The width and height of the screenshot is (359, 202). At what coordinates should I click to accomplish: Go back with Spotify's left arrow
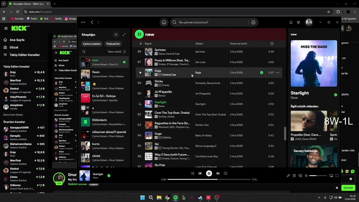92,22
